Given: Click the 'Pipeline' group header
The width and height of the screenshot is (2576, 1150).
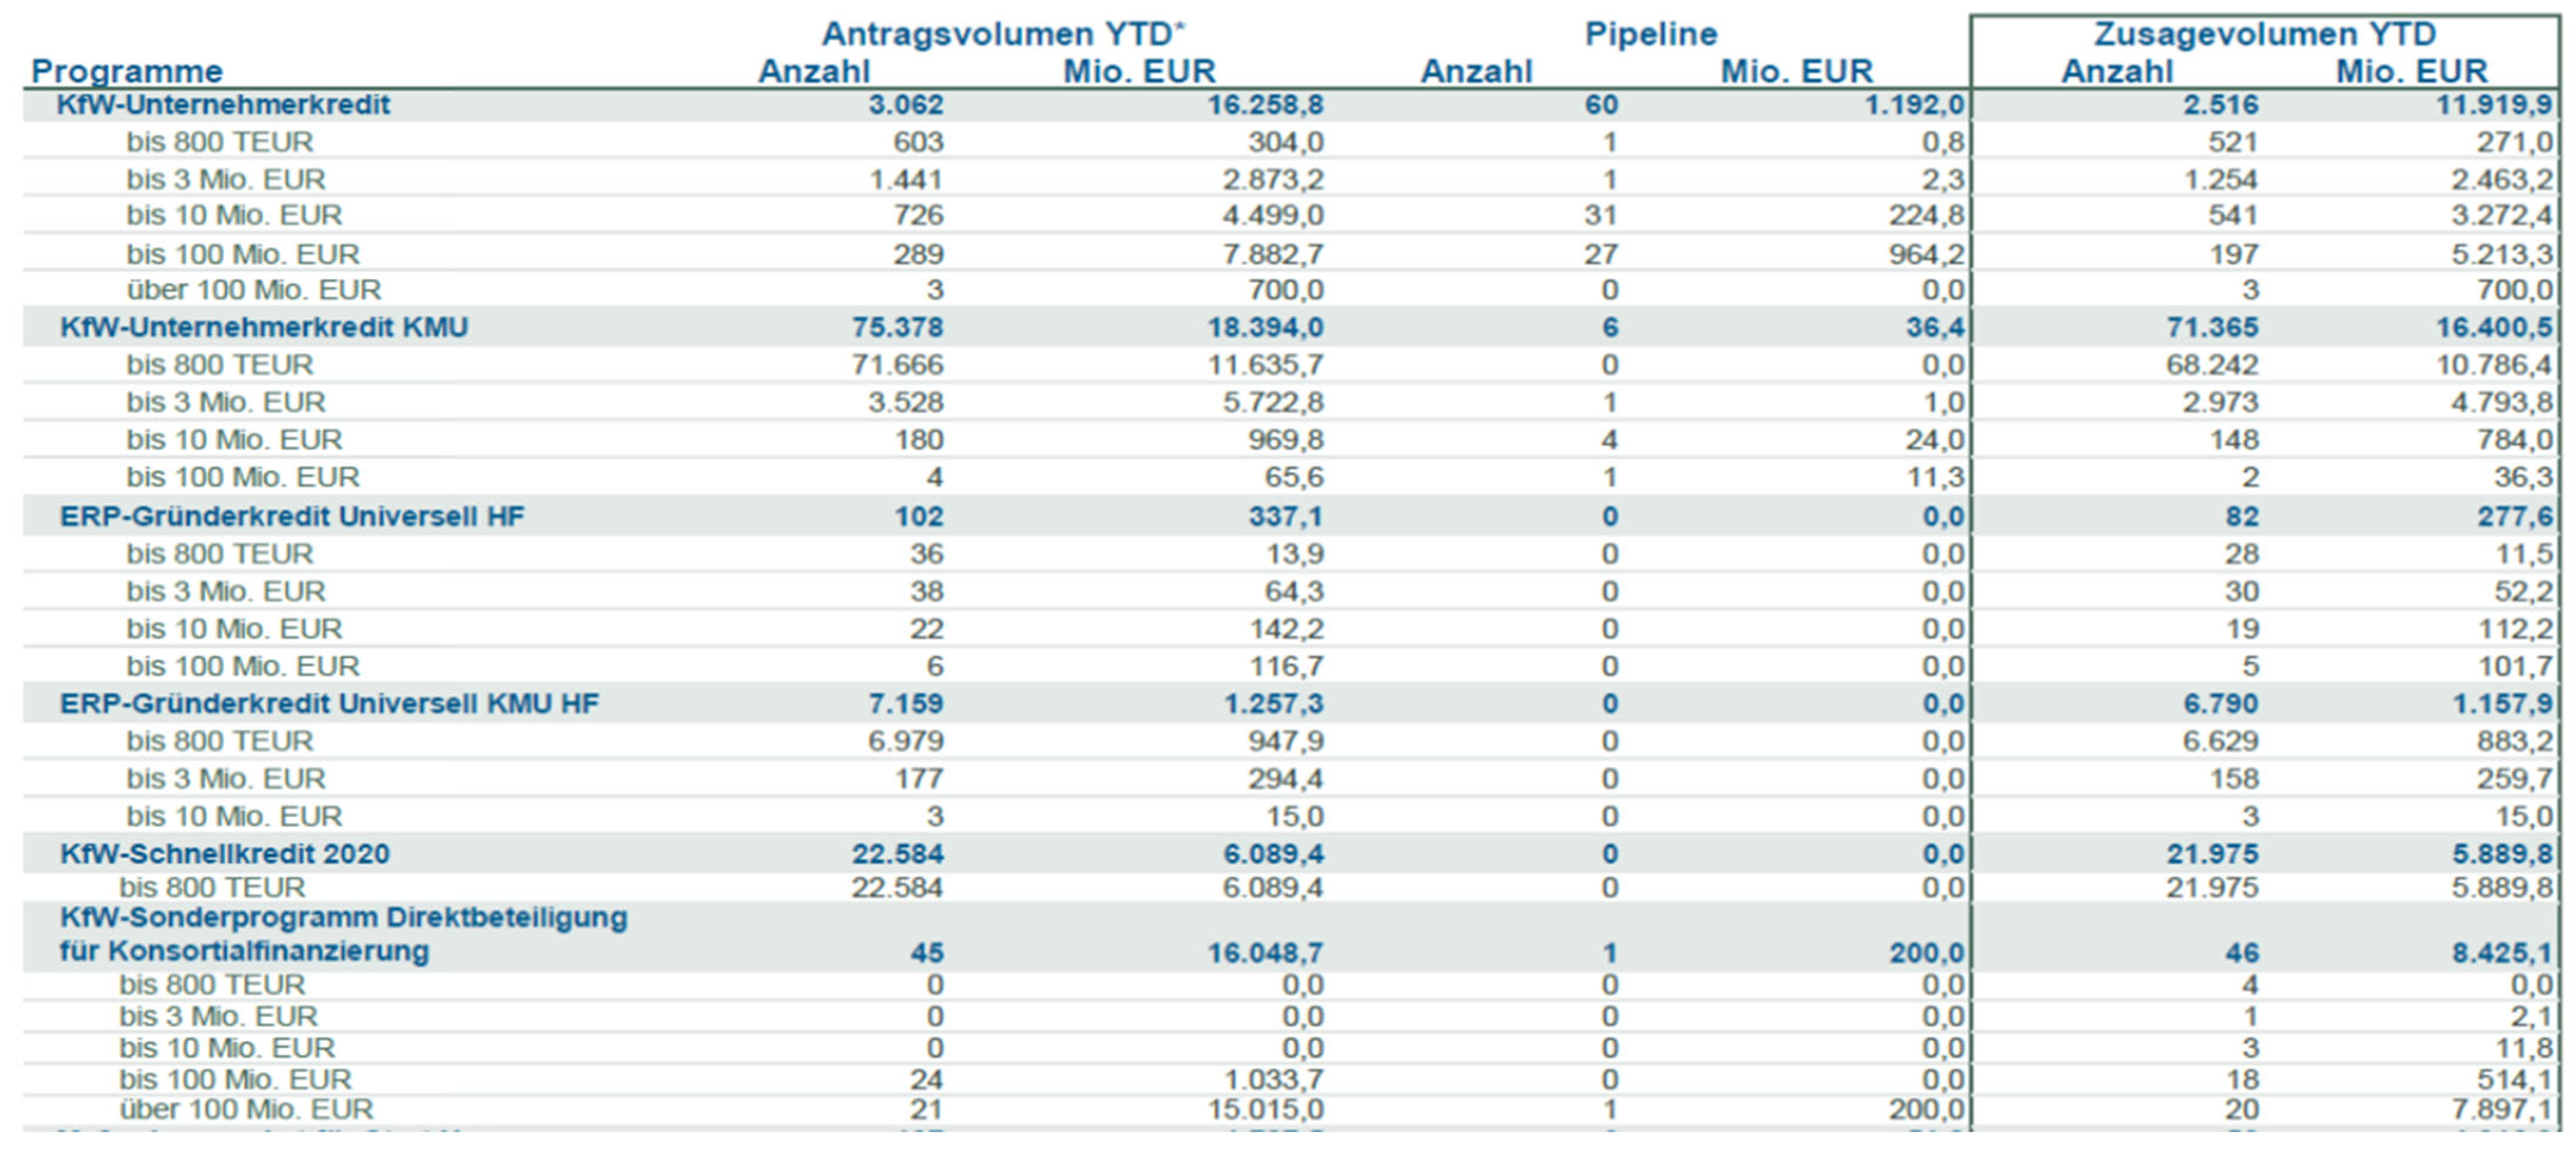Looking at the screenshot, I should pos(1651,34).
